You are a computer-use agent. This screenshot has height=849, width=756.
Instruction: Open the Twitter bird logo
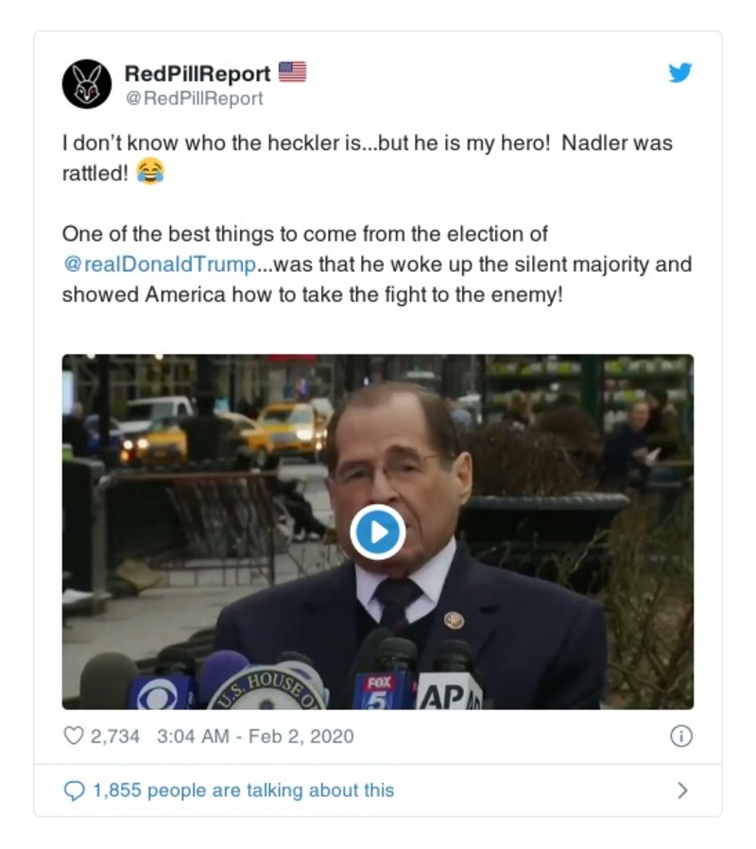click(x=680, y=74)
